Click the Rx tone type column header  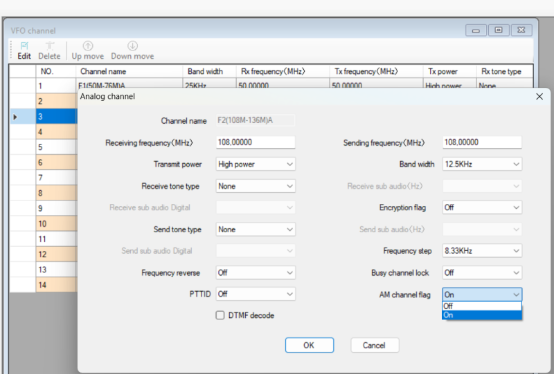pyautogui.click(x=504, y=71)
